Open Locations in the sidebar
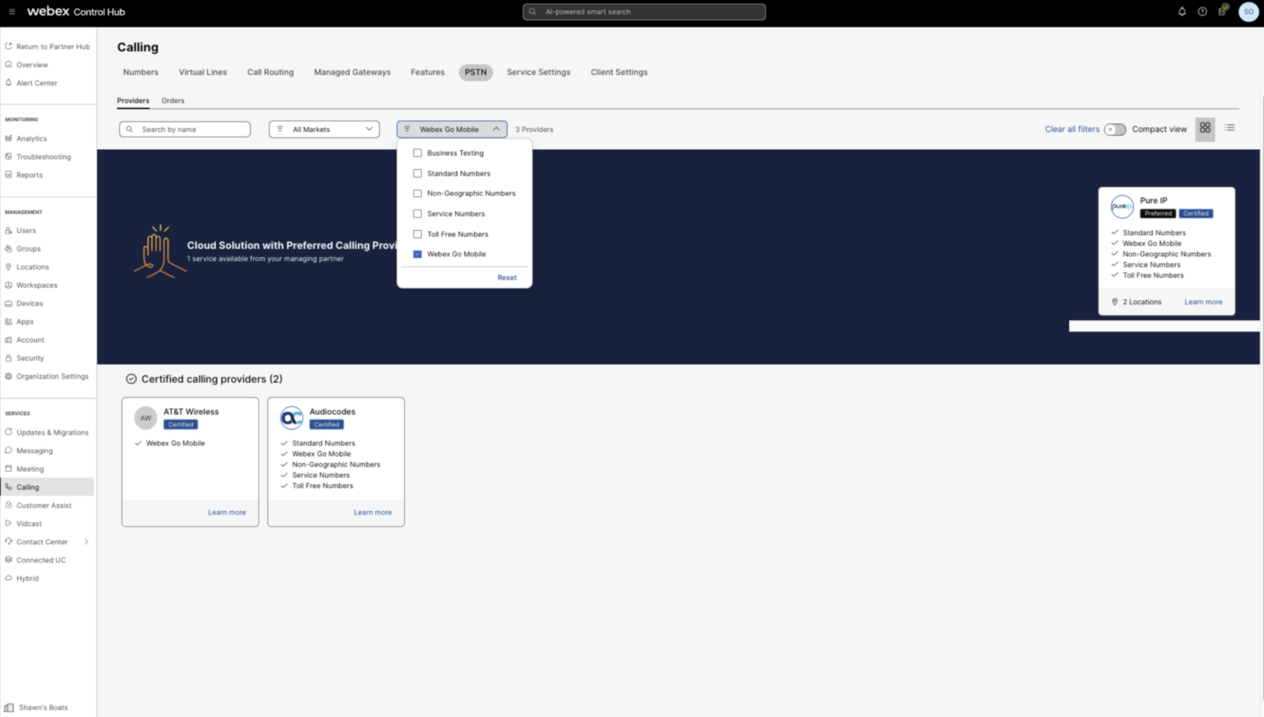Viewport: 1264px width, 717px height. coord(33,267)
